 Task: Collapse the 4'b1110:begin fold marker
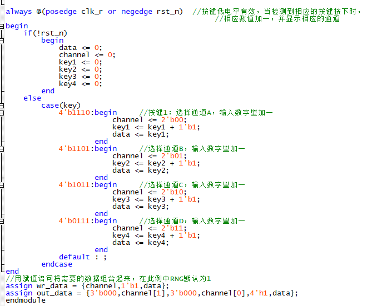coord(2,113)
